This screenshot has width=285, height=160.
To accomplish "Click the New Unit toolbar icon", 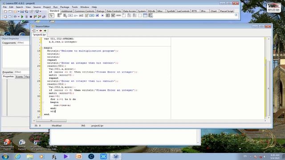I will pos(5,12).
